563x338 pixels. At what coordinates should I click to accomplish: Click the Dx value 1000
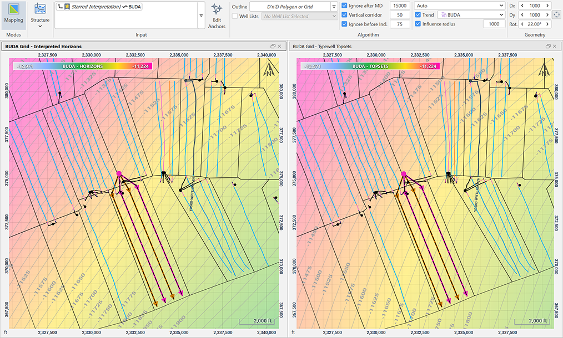click(535, 6)
